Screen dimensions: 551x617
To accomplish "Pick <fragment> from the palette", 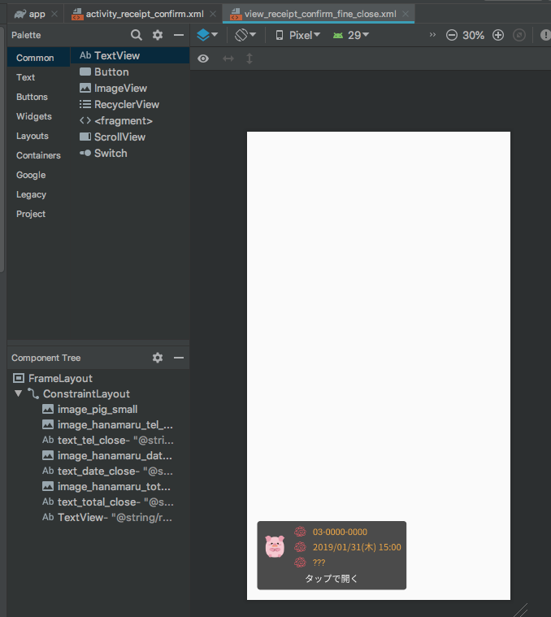I will 130,121.
